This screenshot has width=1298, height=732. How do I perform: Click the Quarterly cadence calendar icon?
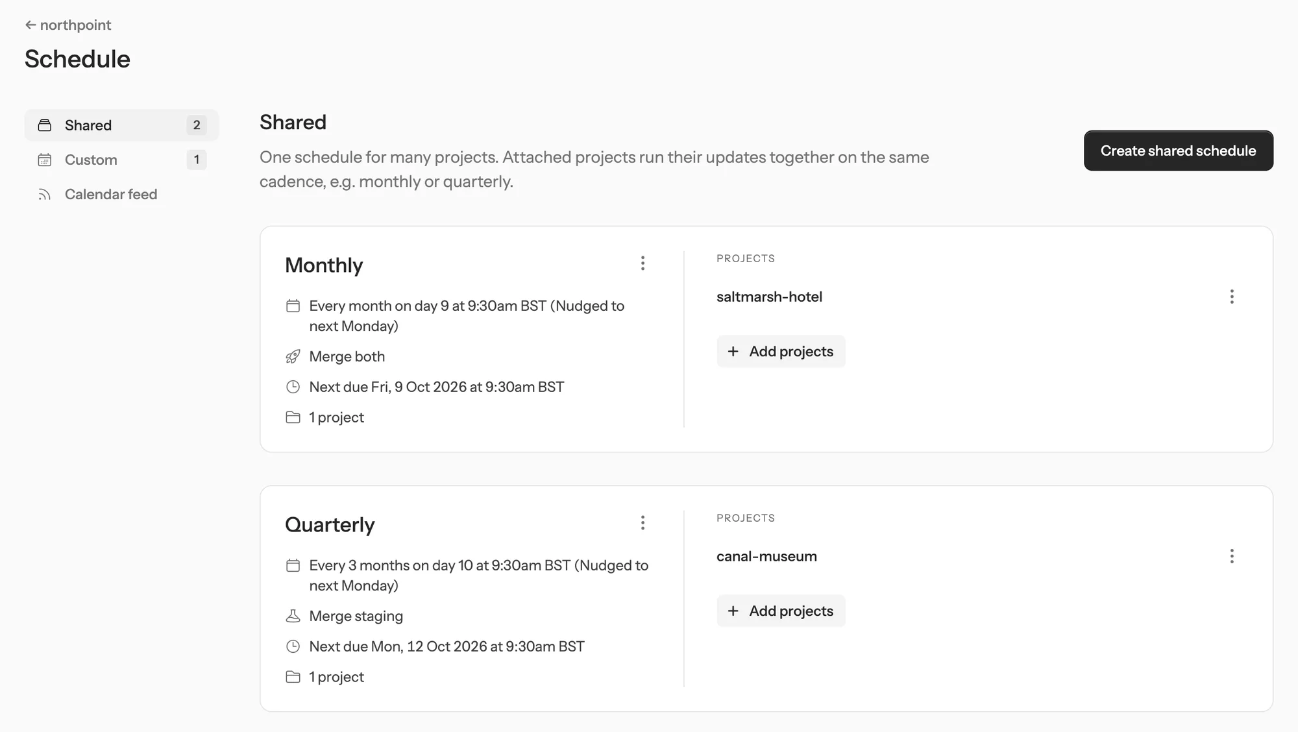tap(293, 565)
